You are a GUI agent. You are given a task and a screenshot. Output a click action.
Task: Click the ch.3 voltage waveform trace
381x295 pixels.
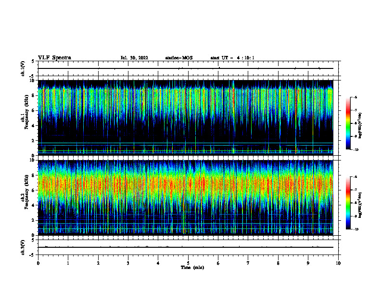point(186,247)
